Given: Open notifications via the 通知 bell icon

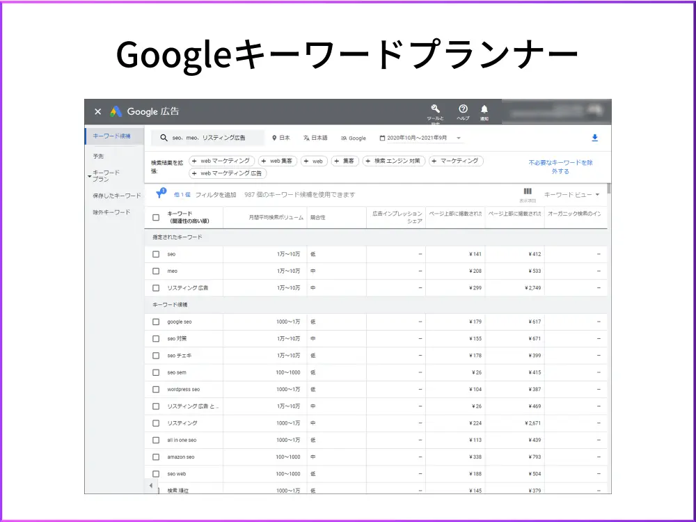Looking at the screenshot, I should click(x=484, y=110).
